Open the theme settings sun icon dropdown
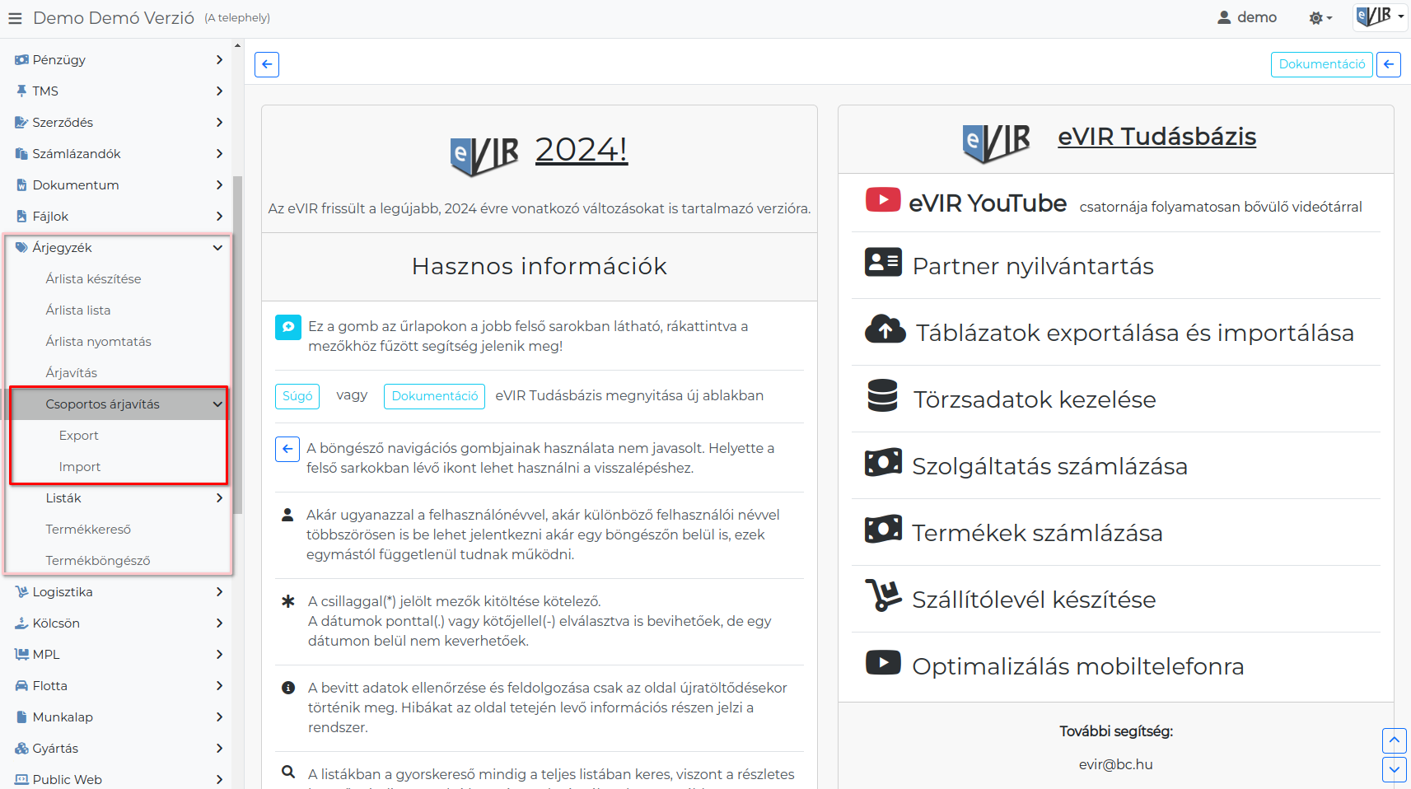This screenshot has width=1411, height=789. pyautogui.click(x=1320, y=18)
